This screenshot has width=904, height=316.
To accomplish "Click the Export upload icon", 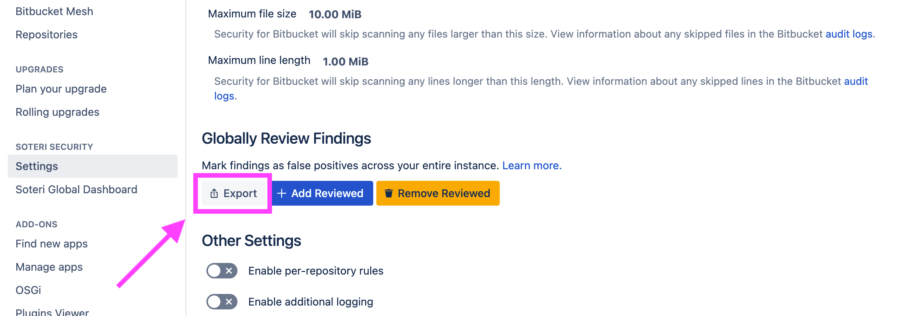I will [x=214, y=193].
